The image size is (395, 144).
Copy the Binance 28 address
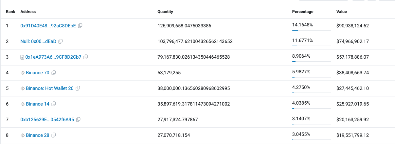54,135
